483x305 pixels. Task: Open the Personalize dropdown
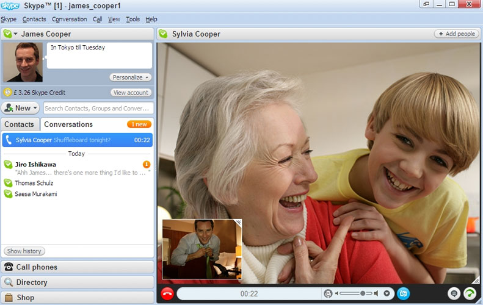coord(130,77)
